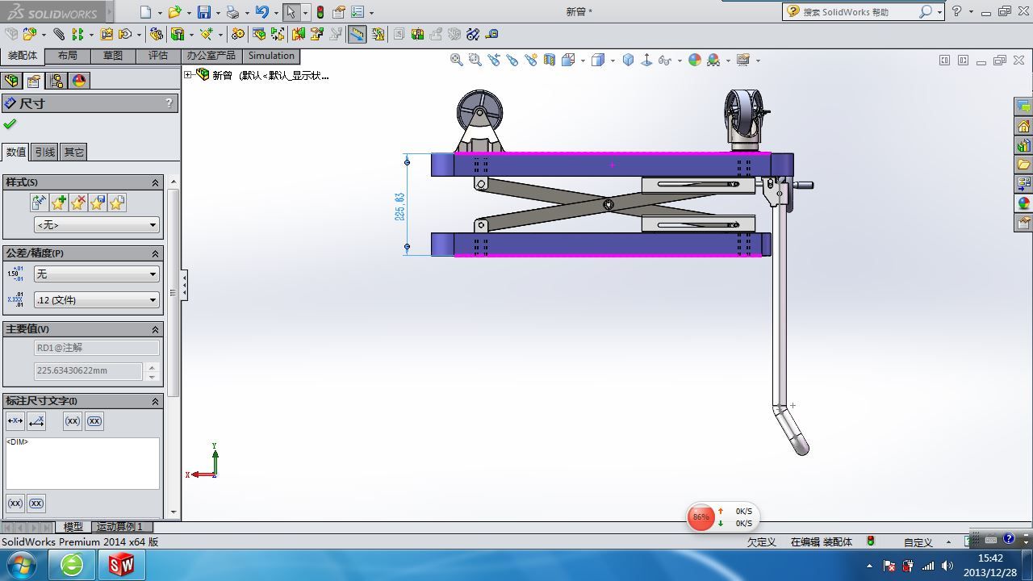This screenshot has height=581, width=1033.
Task: Click the Mate paperclip icon
Action: [59, 34]
